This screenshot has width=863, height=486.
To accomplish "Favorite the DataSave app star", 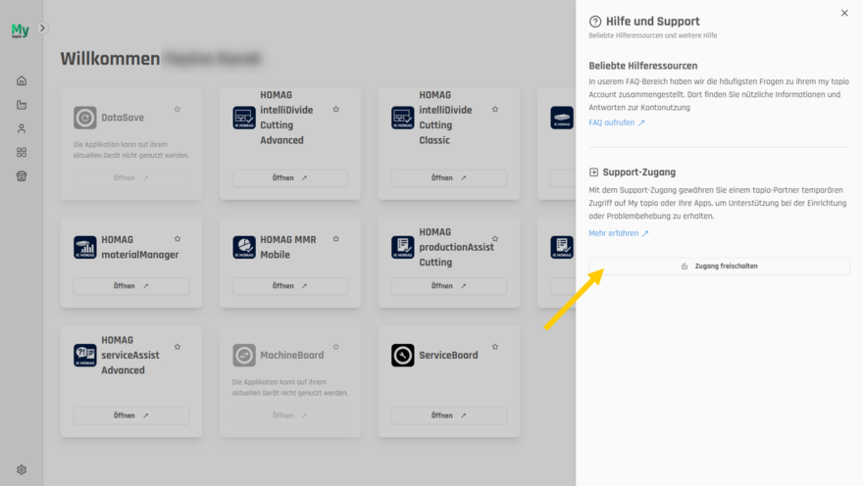I will click(178, 109).
